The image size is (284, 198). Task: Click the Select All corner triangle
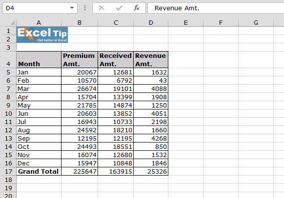(x=13, y=22)
